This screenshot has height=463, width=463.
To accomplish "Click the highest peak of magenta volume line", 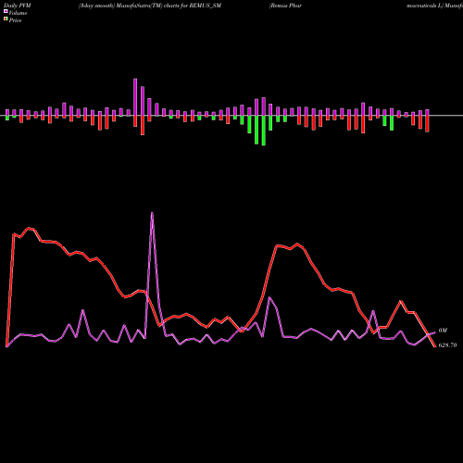I will pos(152,213).
